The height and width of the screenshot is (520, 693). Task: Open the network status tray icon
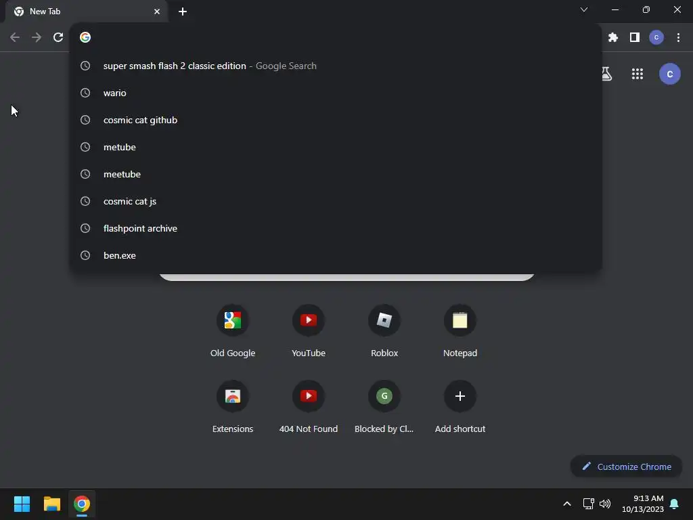pyautogui.click(x=588, y=504)
